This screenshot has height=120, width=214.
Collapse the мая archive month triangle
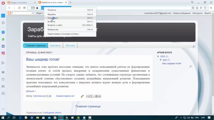(160, 60)
